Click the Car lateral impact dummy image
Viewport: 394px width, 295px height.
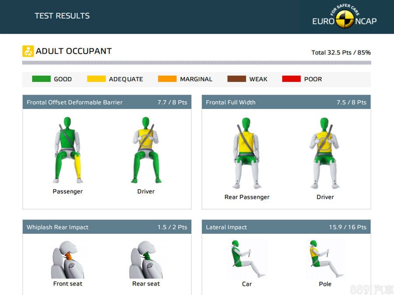(246, 258)
